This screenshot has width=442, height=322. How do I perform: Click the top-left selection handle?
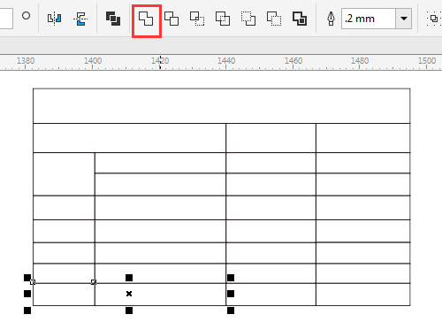[x=27, y=278]
